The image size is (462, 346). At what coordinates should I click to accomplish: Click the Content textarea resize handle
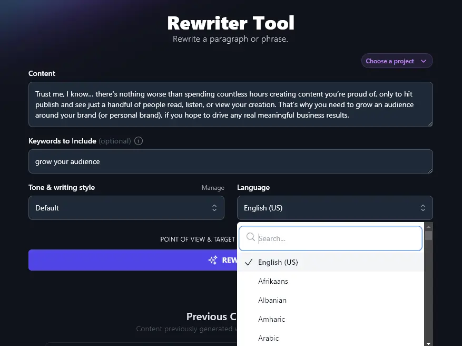[429, 123]
